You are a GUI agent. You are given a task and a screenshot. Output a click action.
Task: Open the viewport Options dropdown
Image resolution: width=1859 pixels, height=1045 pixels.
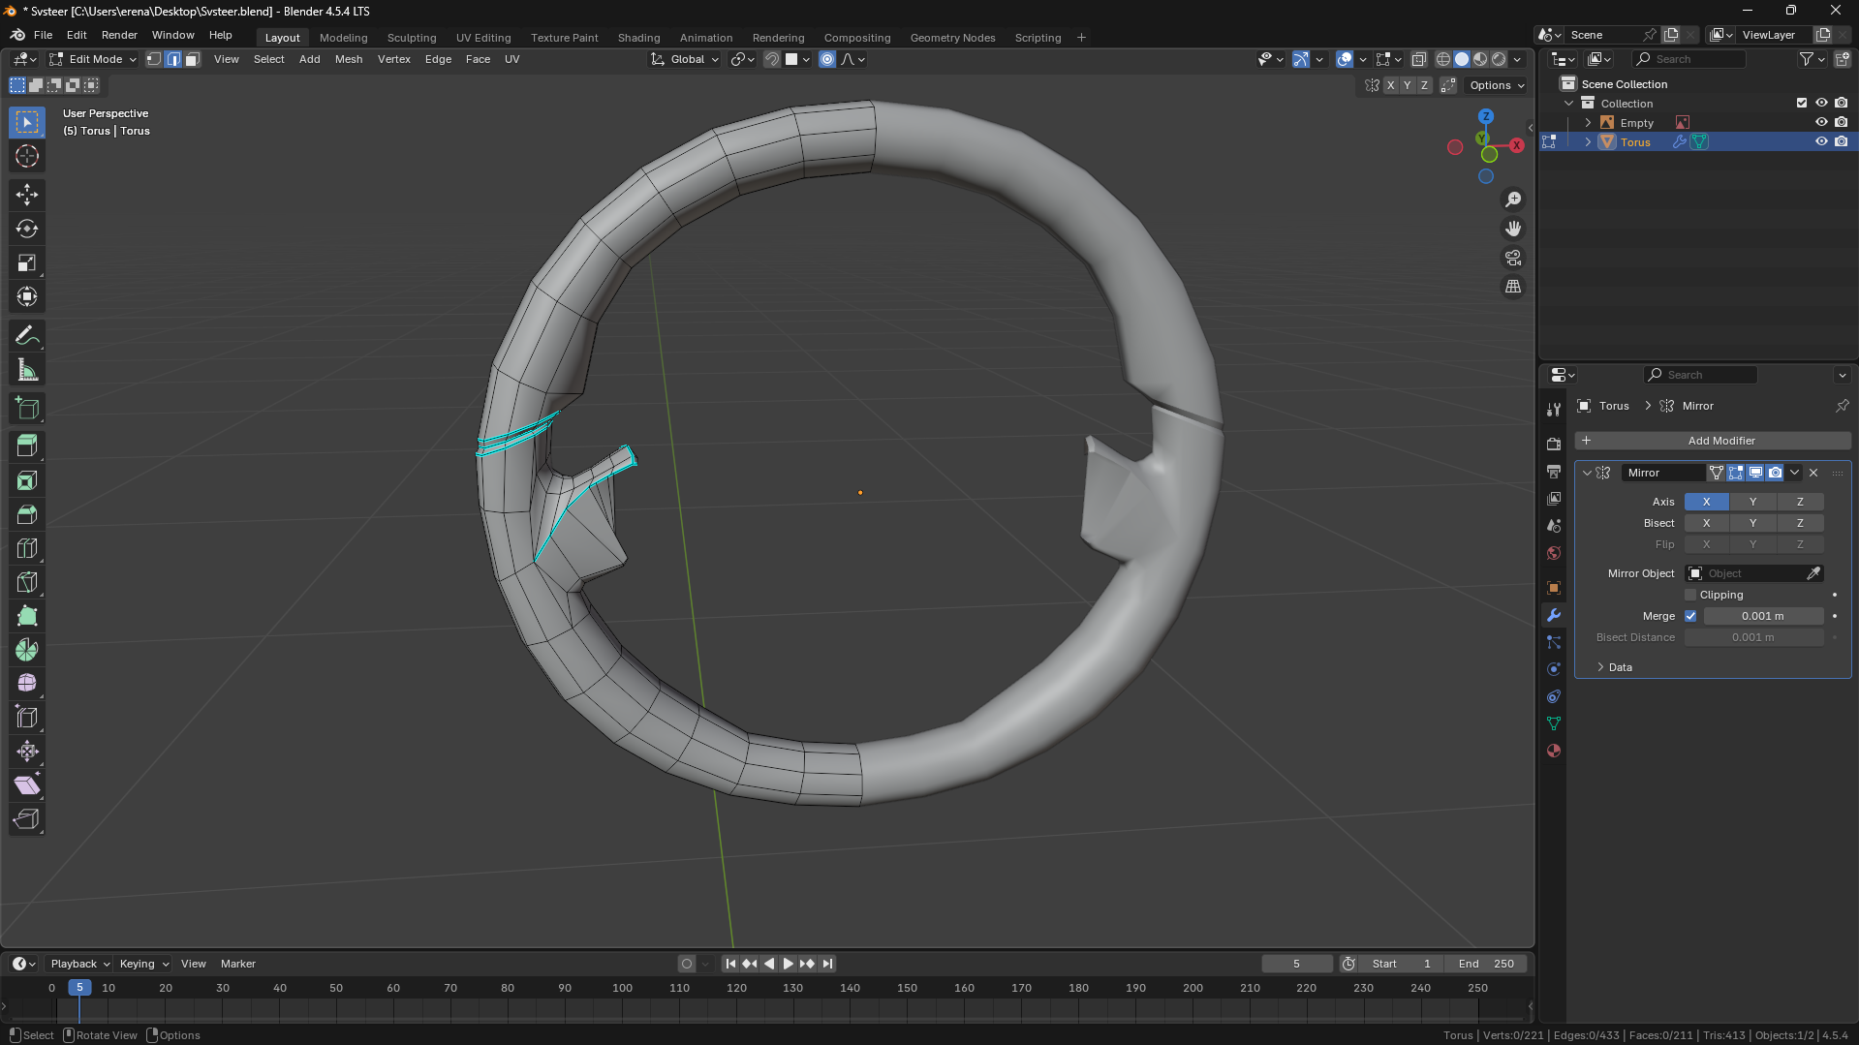(1497, 85)
